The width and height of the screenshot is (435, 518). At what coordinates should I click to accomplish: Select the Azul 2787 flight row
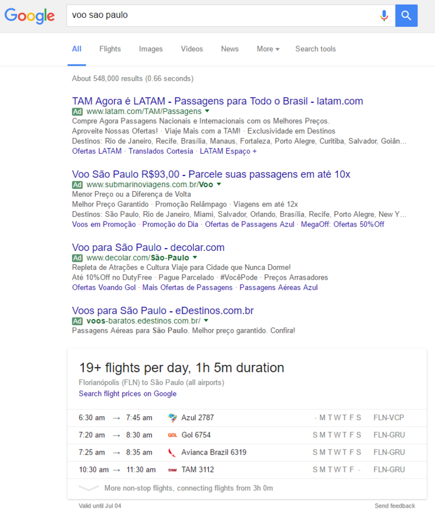247,418
